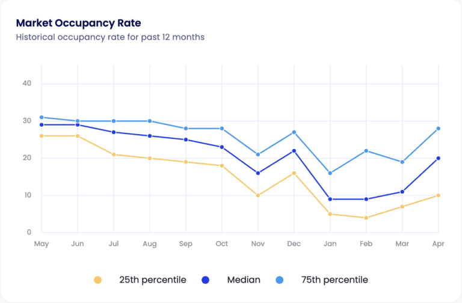The image size is (462, 303).
Task: Click the 25th percentile point for July
Action: 114,155
